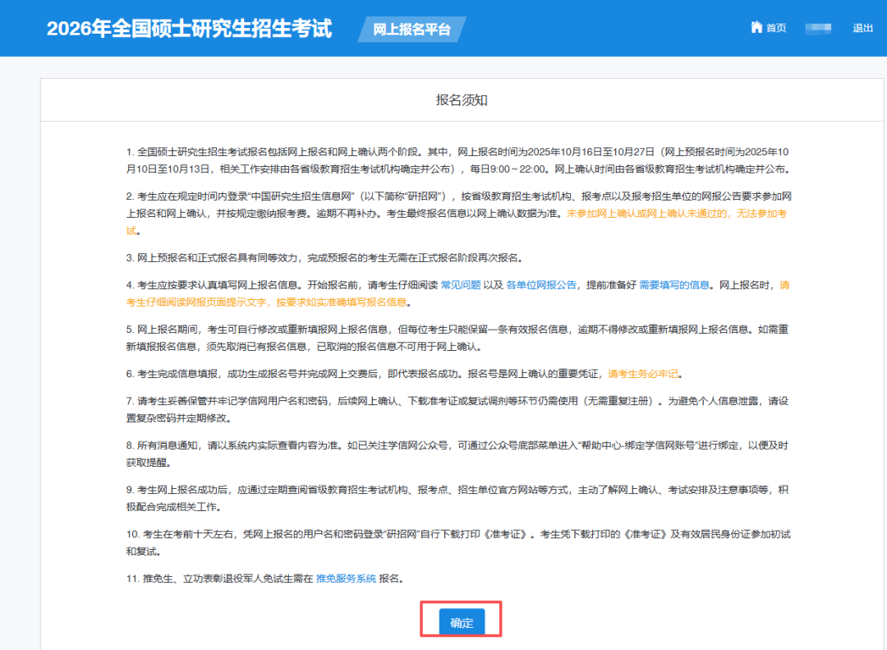Open the 需要填写的信息 link
This screenshot has height=650, width=887.
[674, 285]
